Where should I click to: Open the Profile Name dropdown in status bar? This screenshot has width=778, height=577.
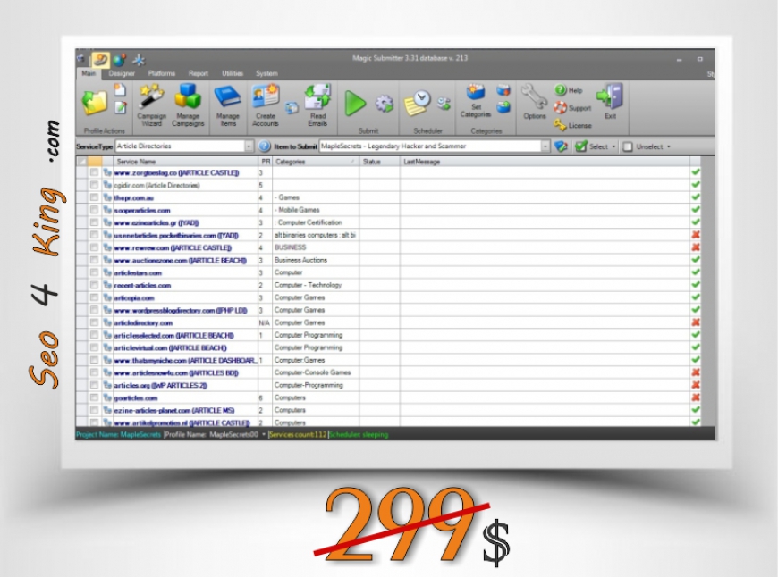(264, 435)
